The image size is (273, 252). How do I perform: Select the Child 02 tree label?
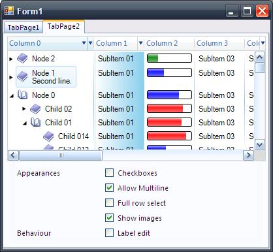[x=58, y=109]
